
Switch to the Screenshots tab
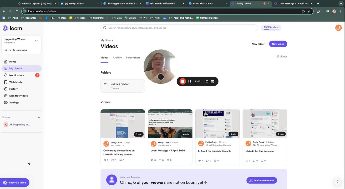tap(133, 57)
